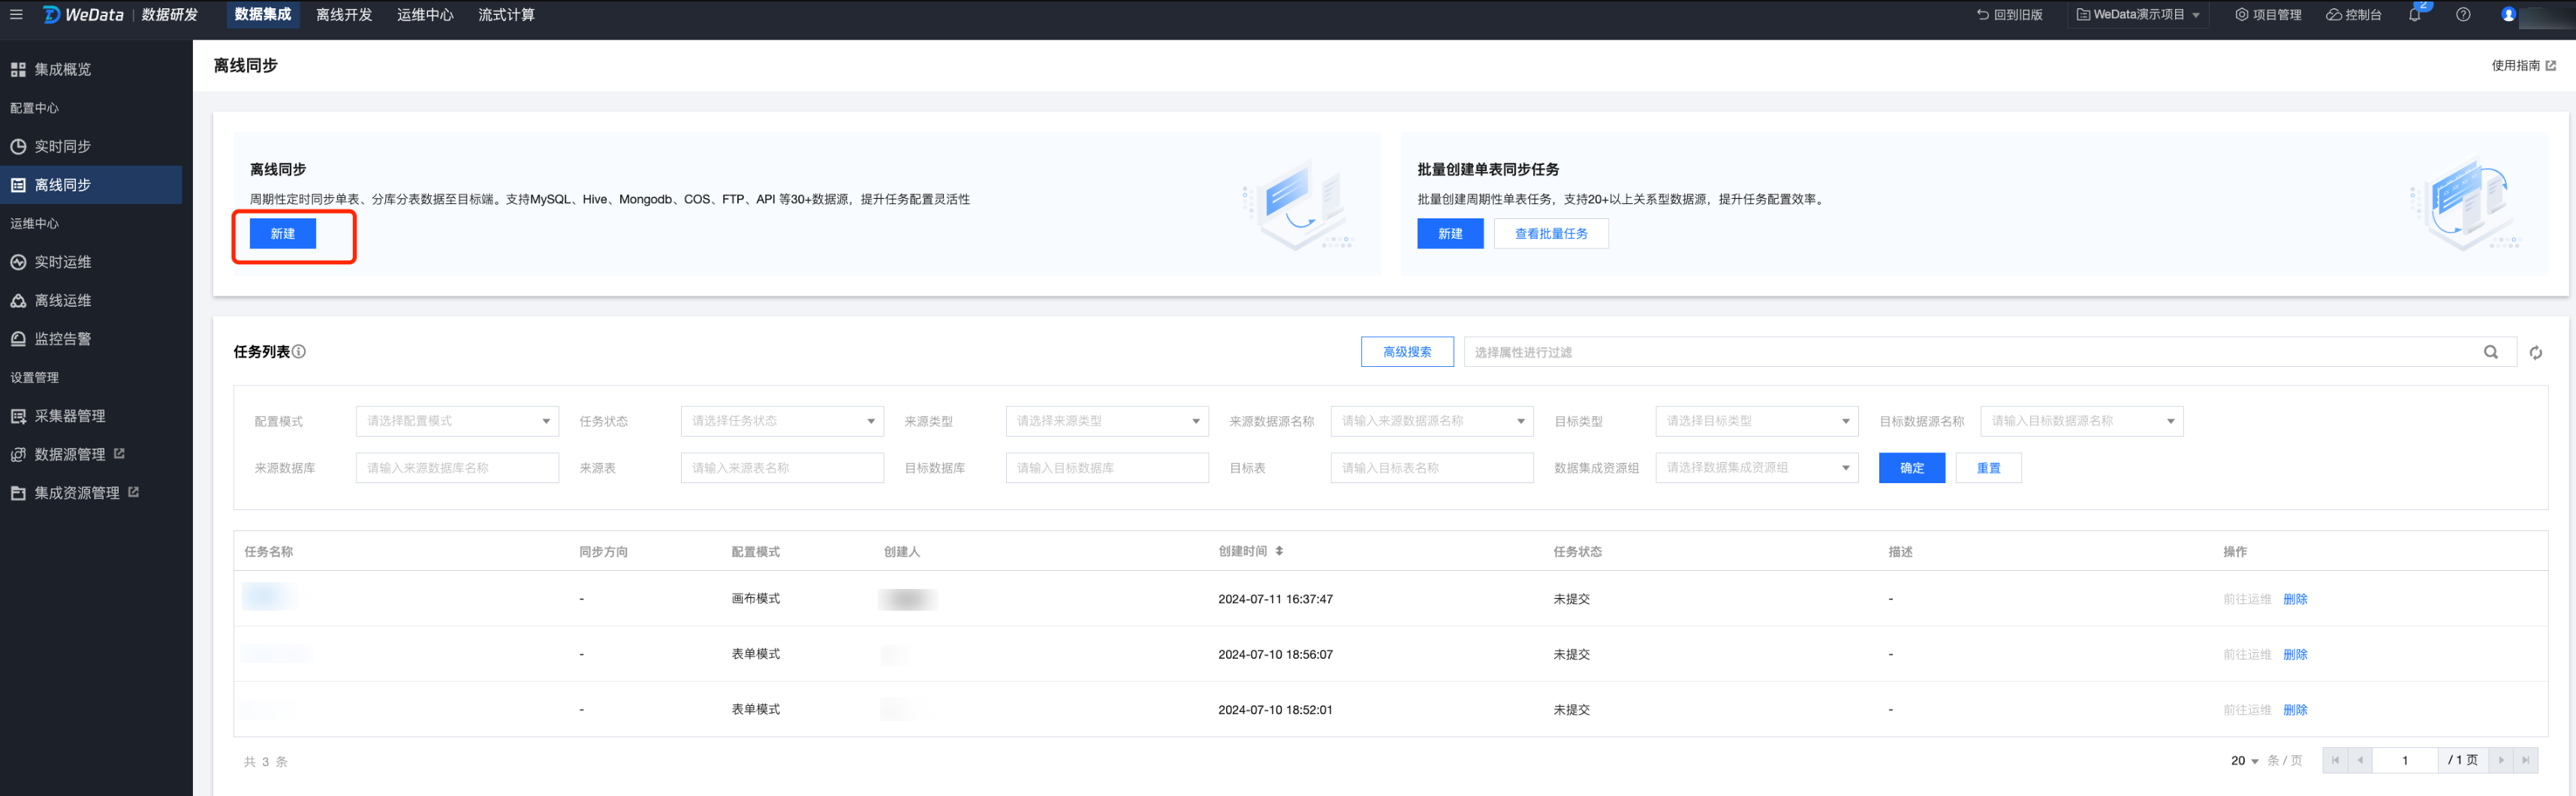2576x796 pixels.
Task: Delete task created 2024-07-10 18:52:01
Action: coord(2295,710)
